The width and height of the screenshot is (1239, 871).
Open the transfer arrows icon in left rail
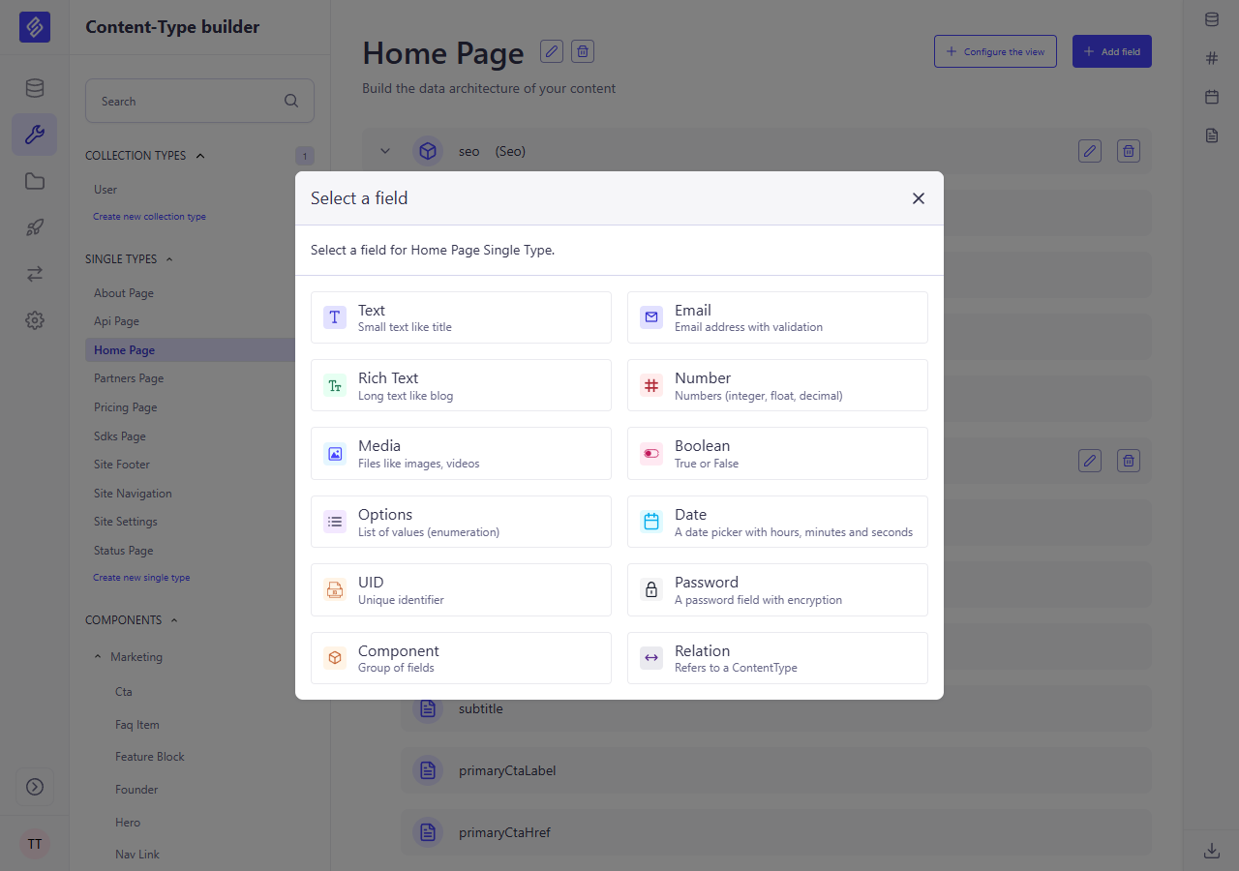35,274
